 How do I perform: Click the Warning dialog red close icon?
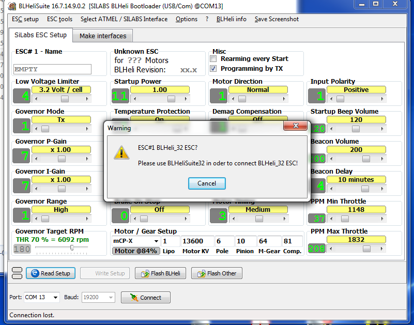(296, 126)
